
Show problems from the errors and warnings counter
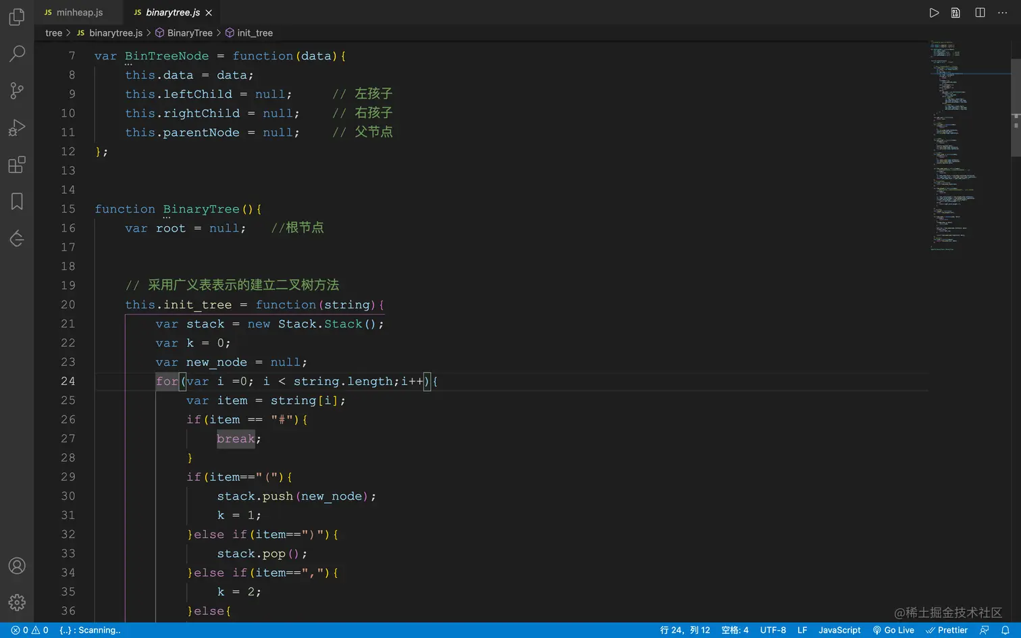click(30, 630)
